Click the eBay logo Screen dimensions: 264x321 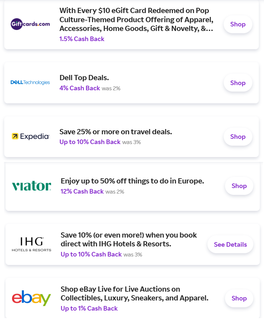pyautogui.click(x=32, y=298)
